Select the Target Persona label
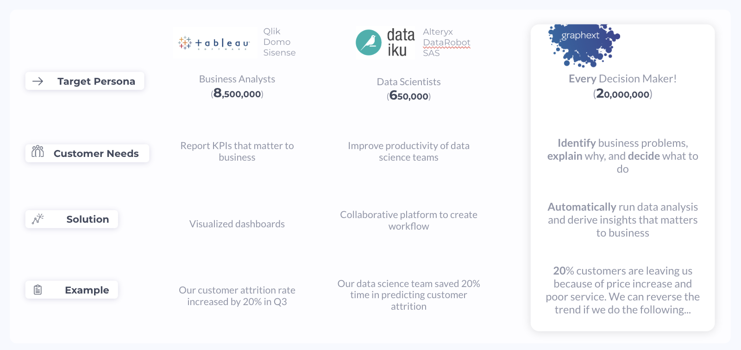The width and height of the screenshot is (741, 350). [96, 81]
